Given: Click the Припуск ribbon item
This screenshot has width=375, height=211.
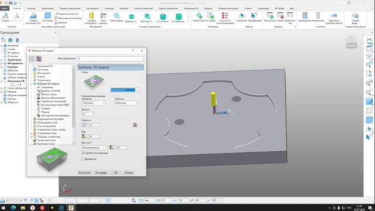Looking at the screenshot, I should coord(60,22).
